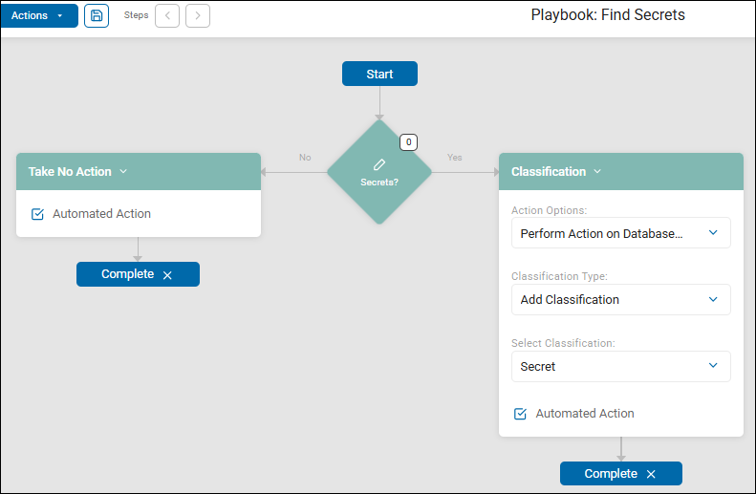
Task: Open Select Classification Secret dropdown
Action: click(620, 366)
